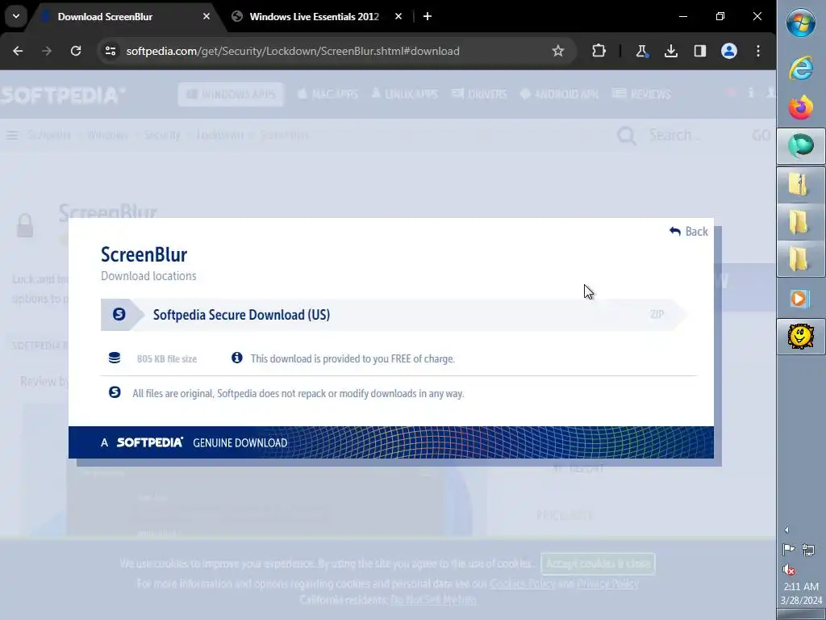Open Drivers menu item
The height and width of the screenshot is (620, 826).
click(479, 94)
